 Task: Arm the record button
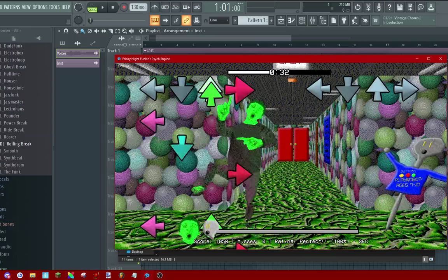tap(123, 7)
